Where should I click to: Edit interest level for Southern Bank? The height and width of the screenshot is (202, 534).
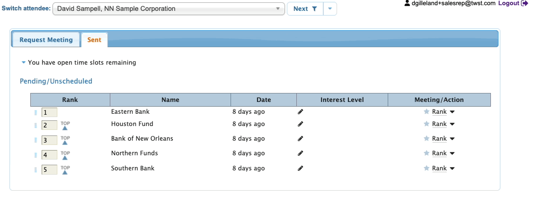[300, 168]
